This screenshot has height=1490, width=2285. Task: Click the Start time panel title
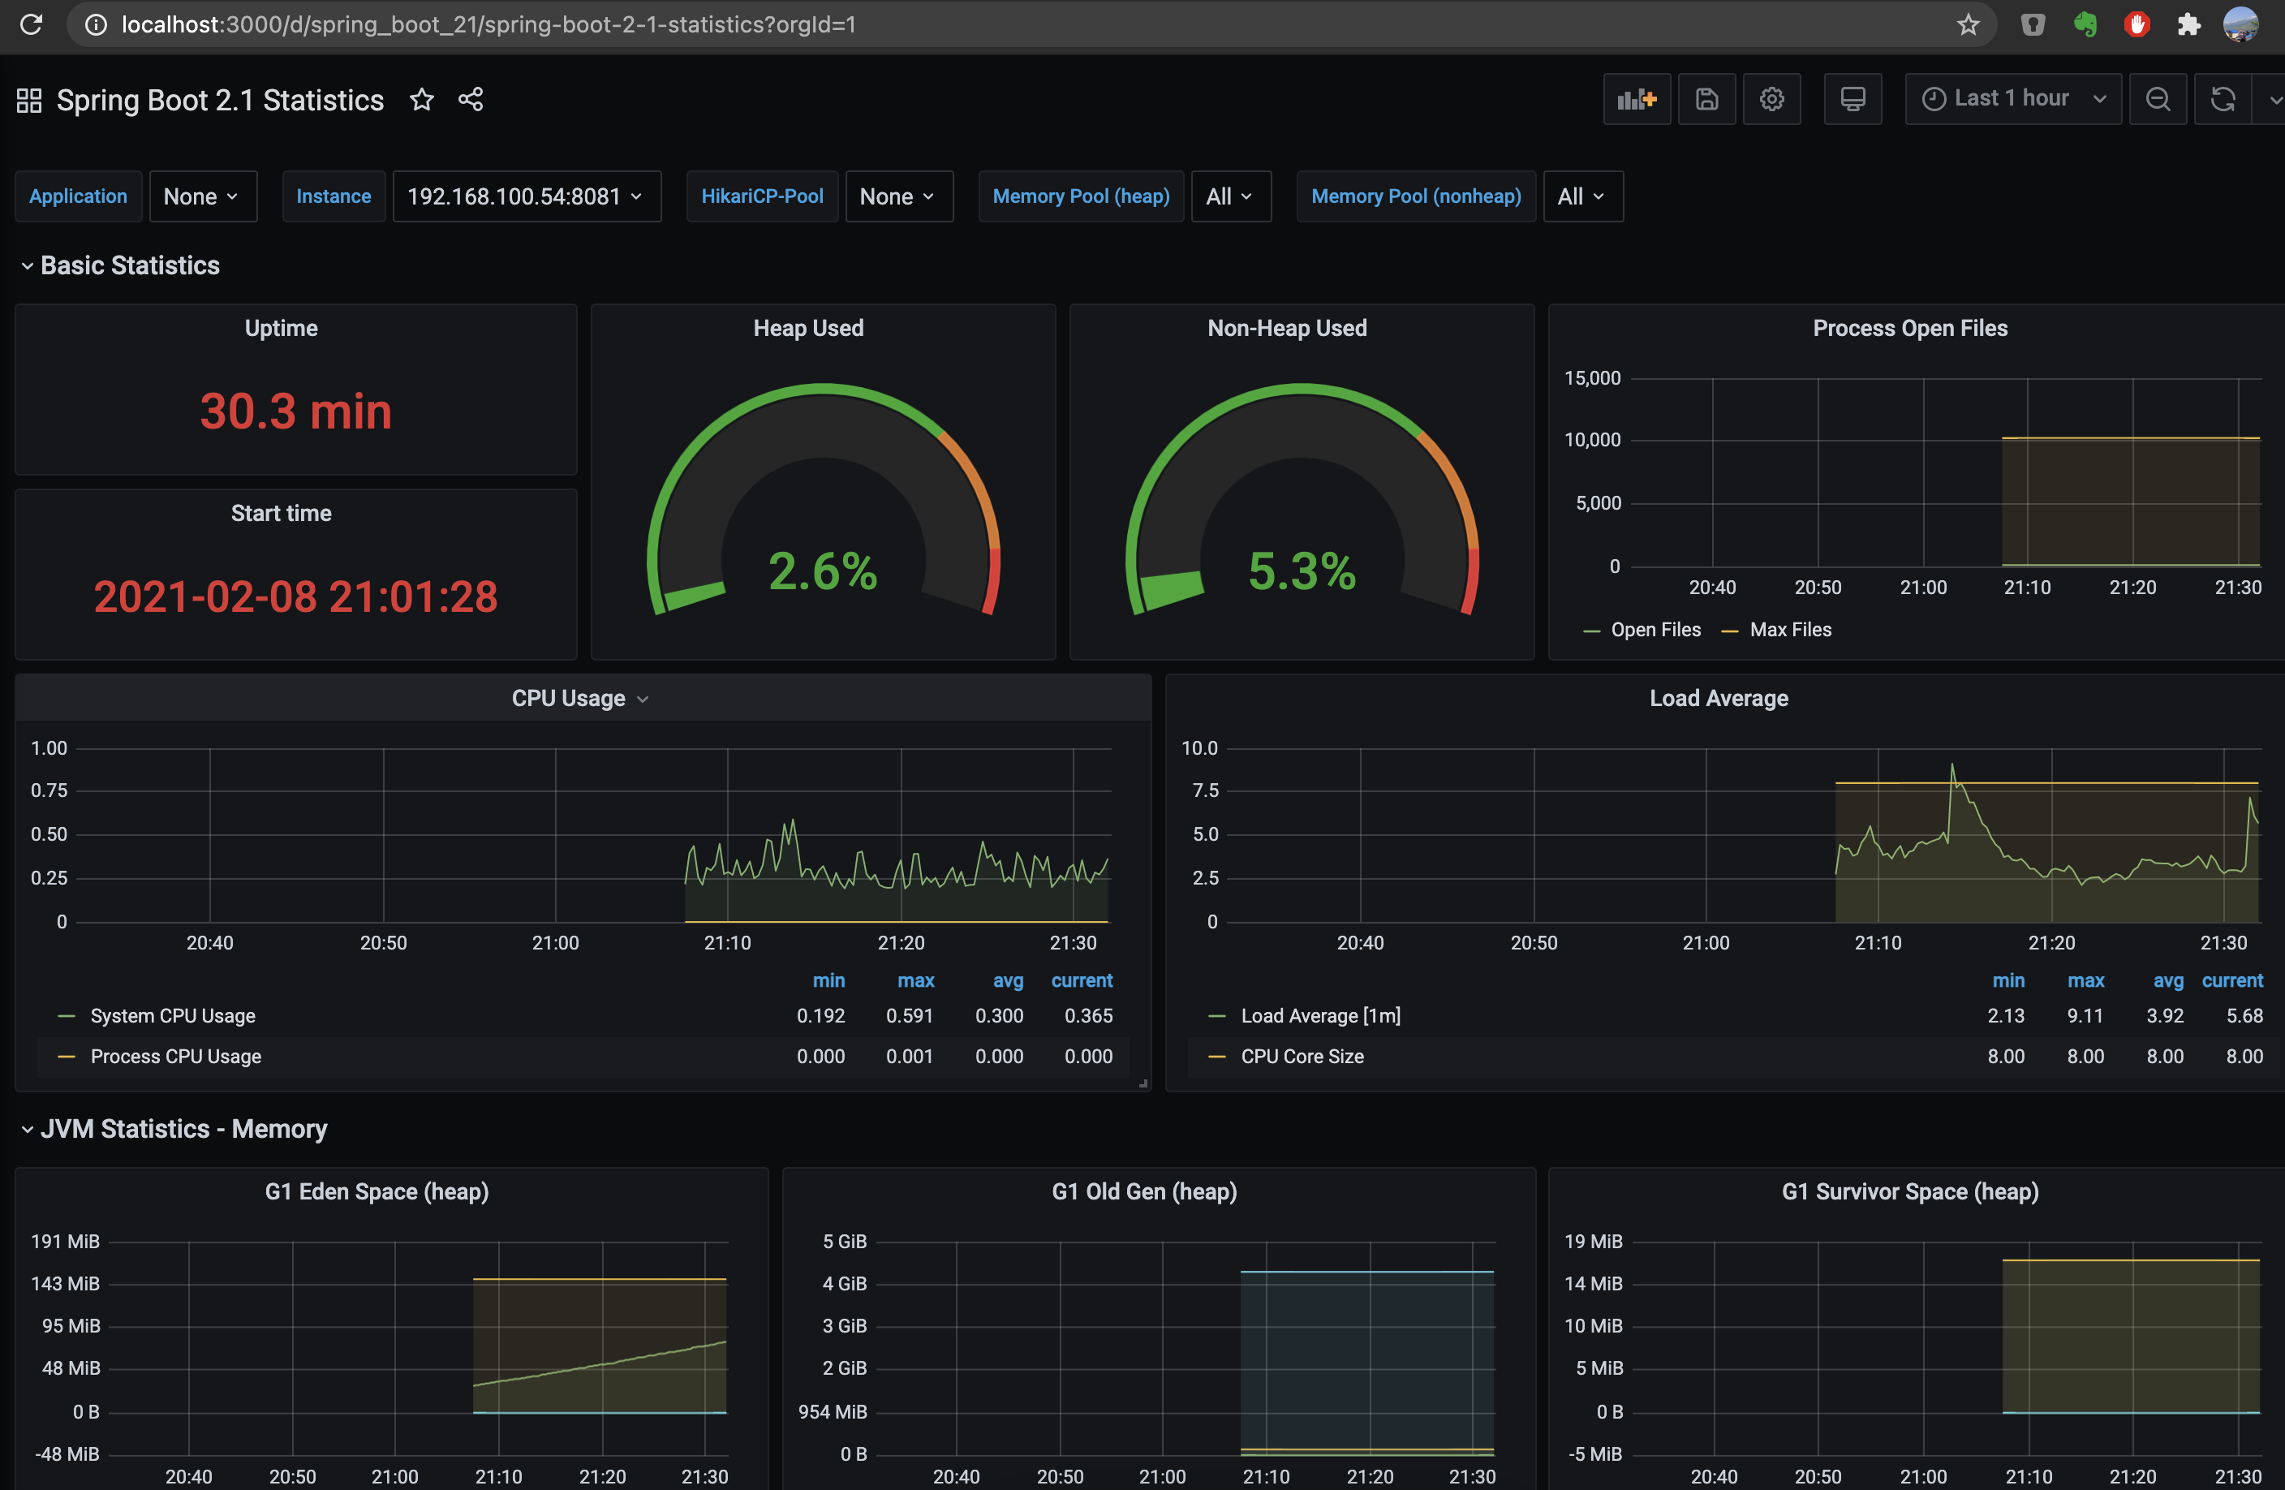[282, 513]
